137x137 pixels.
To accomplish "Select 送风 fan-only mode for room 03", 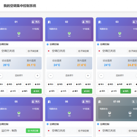I will pyautogui.click(x=129, y=84).
